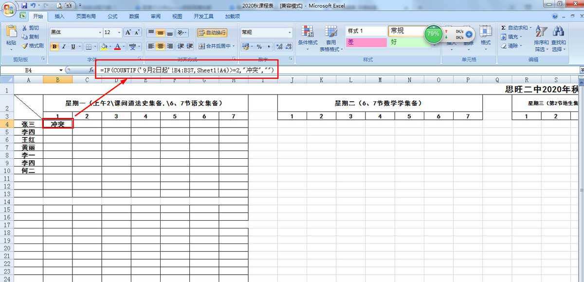Increase decimal places
Screen dimensions: 584x282
[x=279, y=47]
